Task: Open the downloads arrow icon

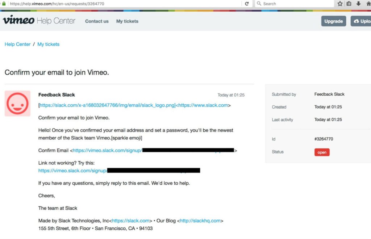Action: coord(358,4)
